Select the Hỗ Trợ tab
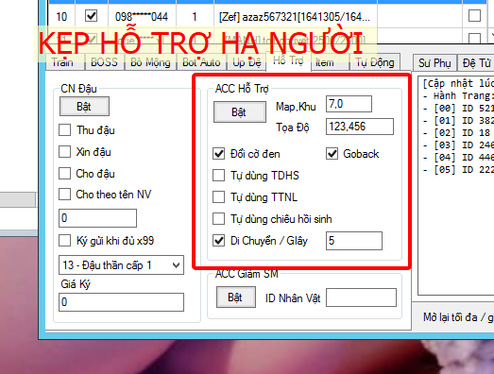494x374 pixels. 288,60
